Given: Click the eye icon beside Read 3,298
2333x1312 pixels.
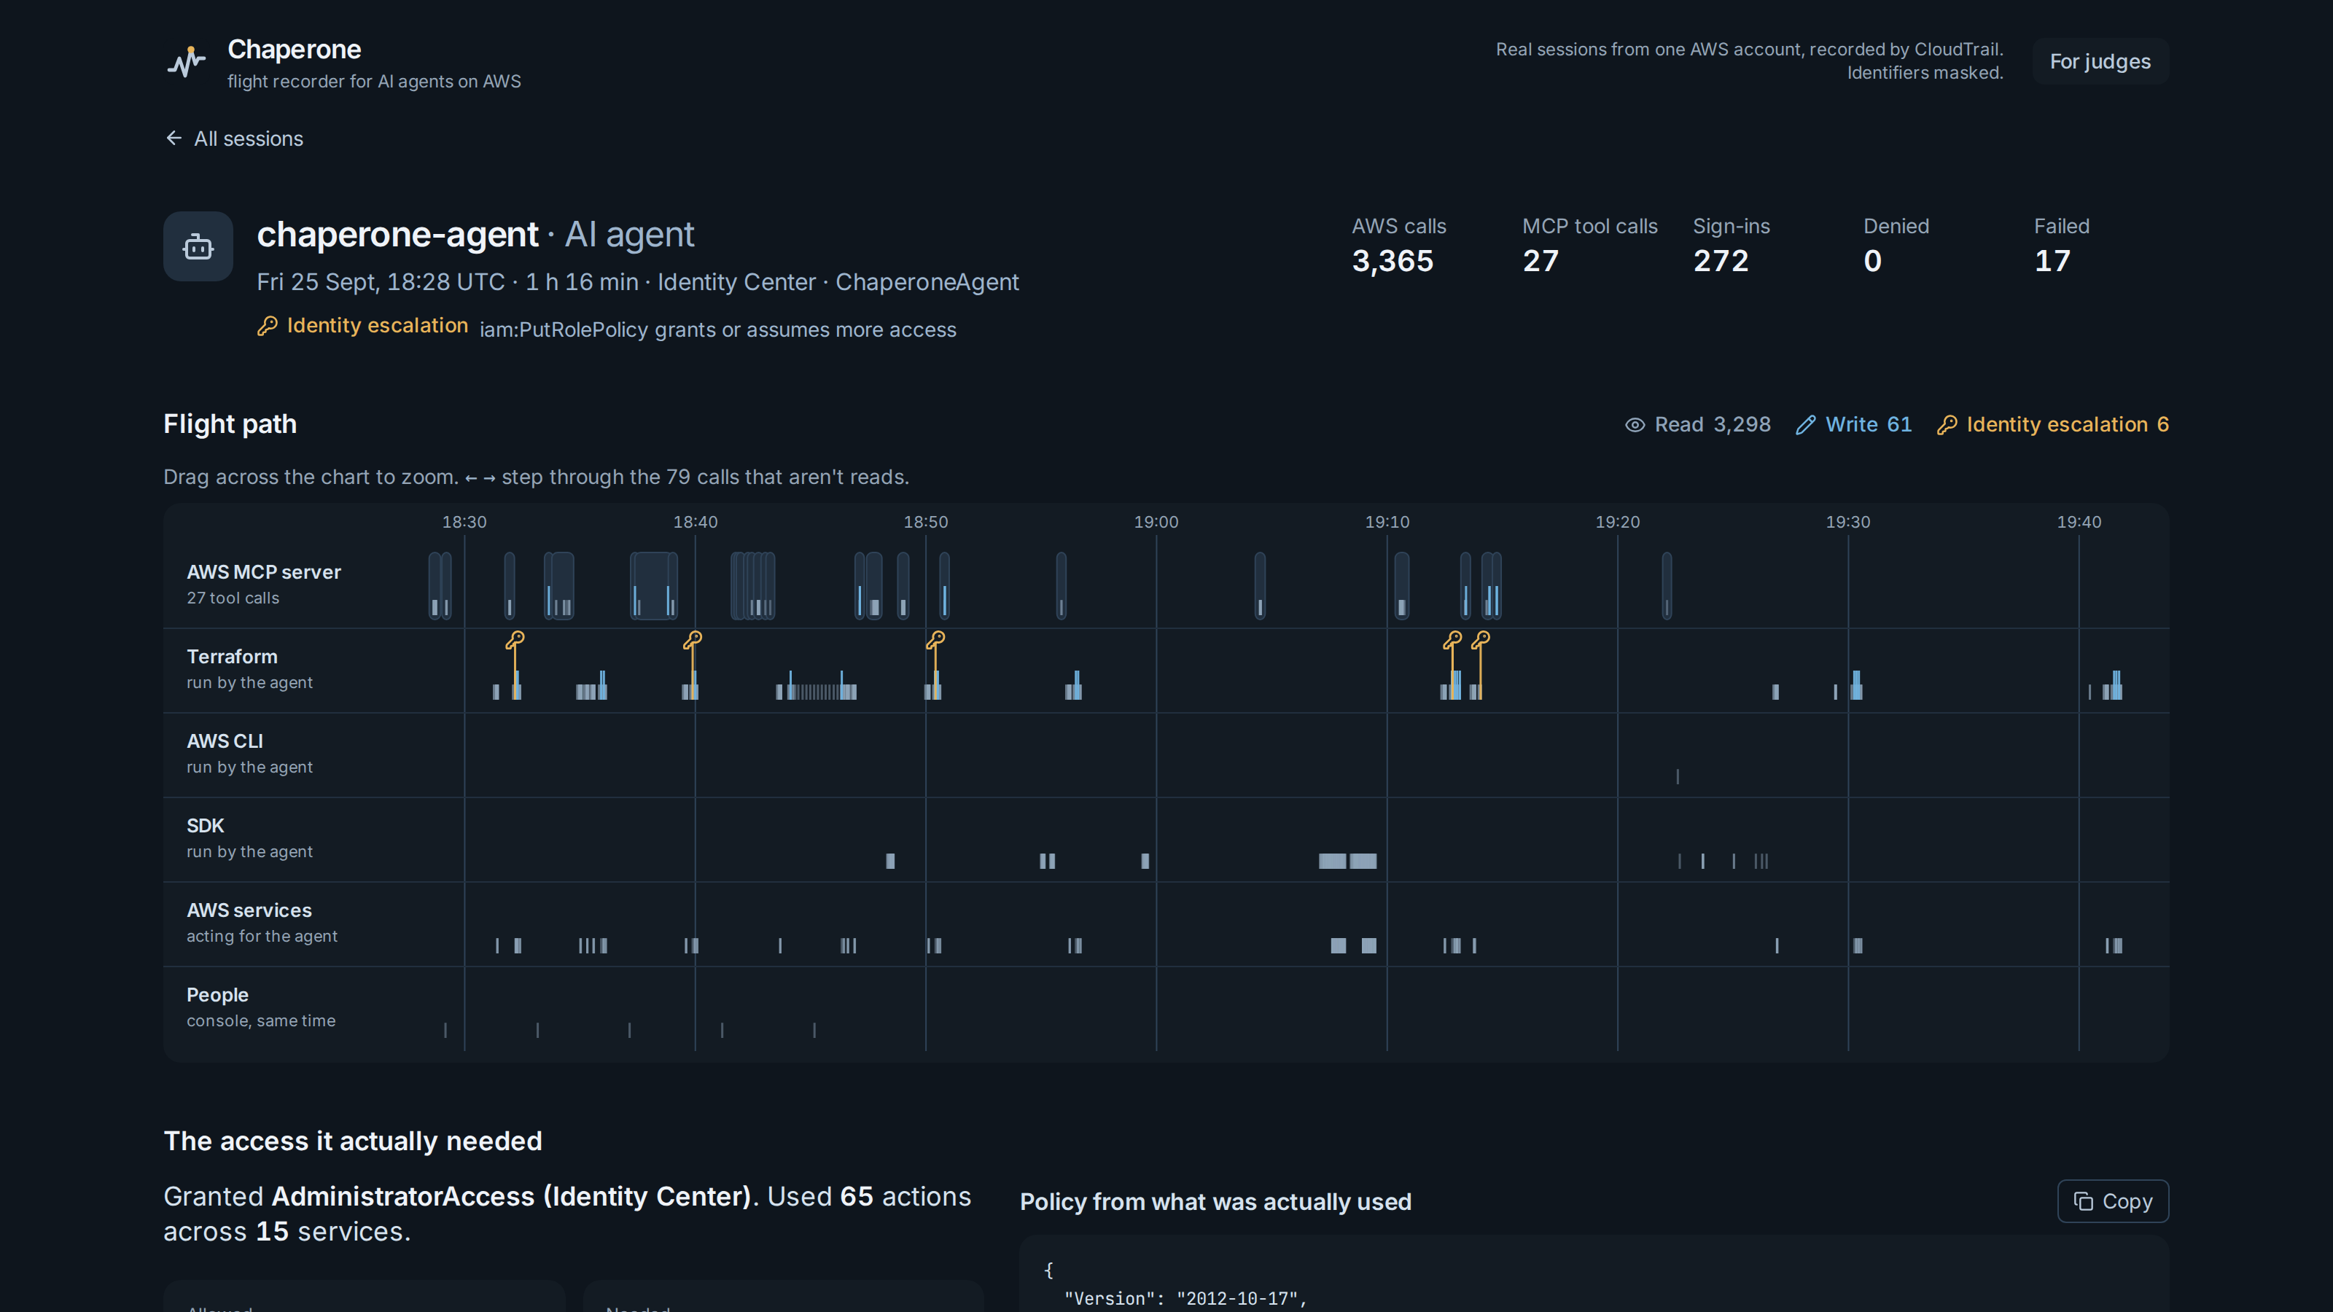Looking at the screenshot, I should (1635, 425).
